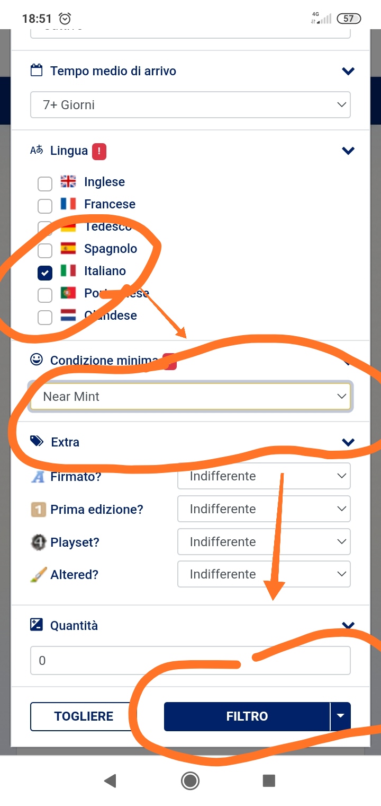
Task: Tap the Firmato signature icon
Action: tap(38, 477)
